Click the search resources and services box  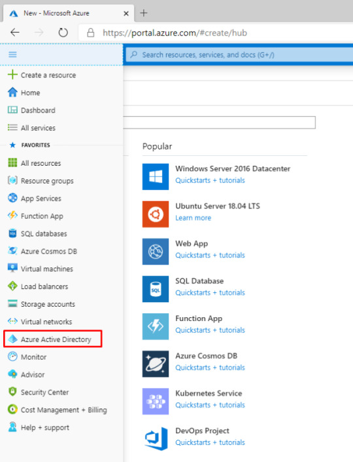tap(239, 55)
